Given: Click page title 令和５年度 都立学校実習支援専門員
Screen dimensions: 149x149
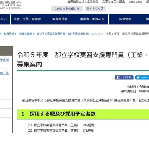Looking at the screenshot, I should [x=83, y=60].
